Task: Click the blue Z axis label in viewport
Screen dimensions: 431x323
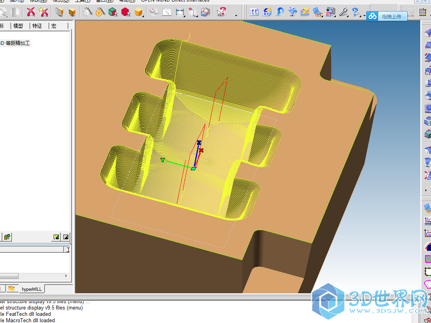Action: click(x=199, y=142)
